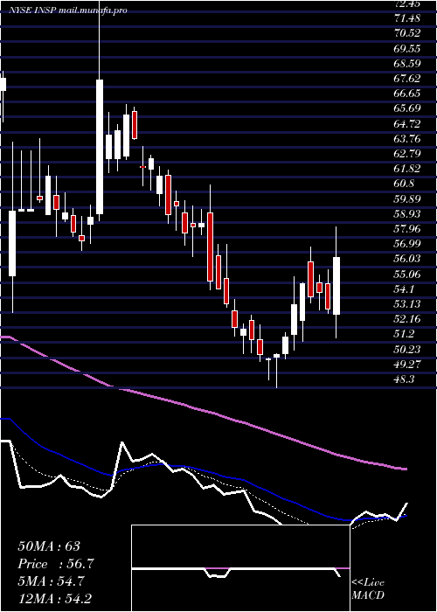Click the 55.06 price axis label
The width and height of the screenshot is (437, 612).
pos(407,275)
